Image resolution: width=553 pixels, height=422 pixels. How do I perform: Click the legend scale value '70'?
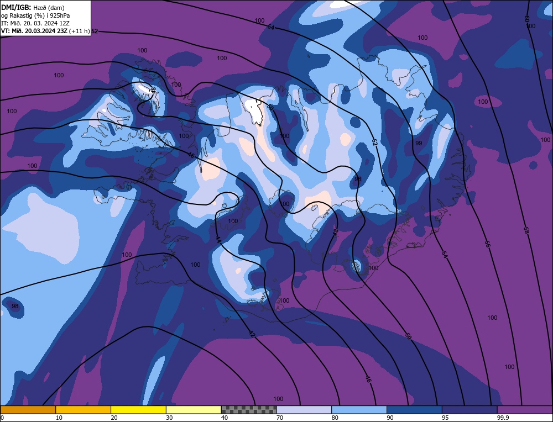point(280,418)
